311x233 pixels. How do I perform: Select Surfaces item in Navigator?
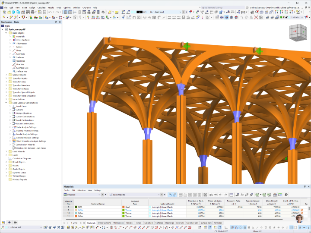click(x=20, y=57)
